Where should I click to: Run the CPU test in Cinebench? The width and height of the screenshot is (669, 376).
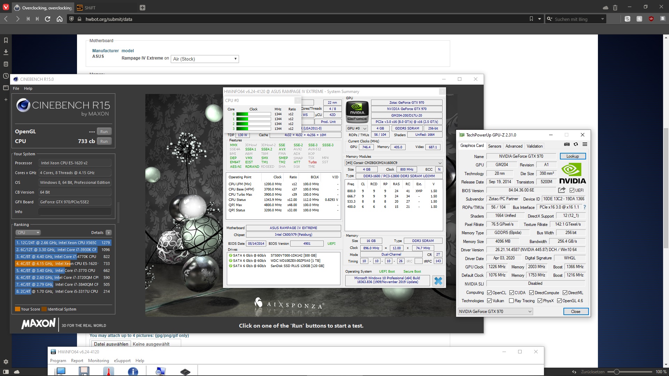point(104,141)
